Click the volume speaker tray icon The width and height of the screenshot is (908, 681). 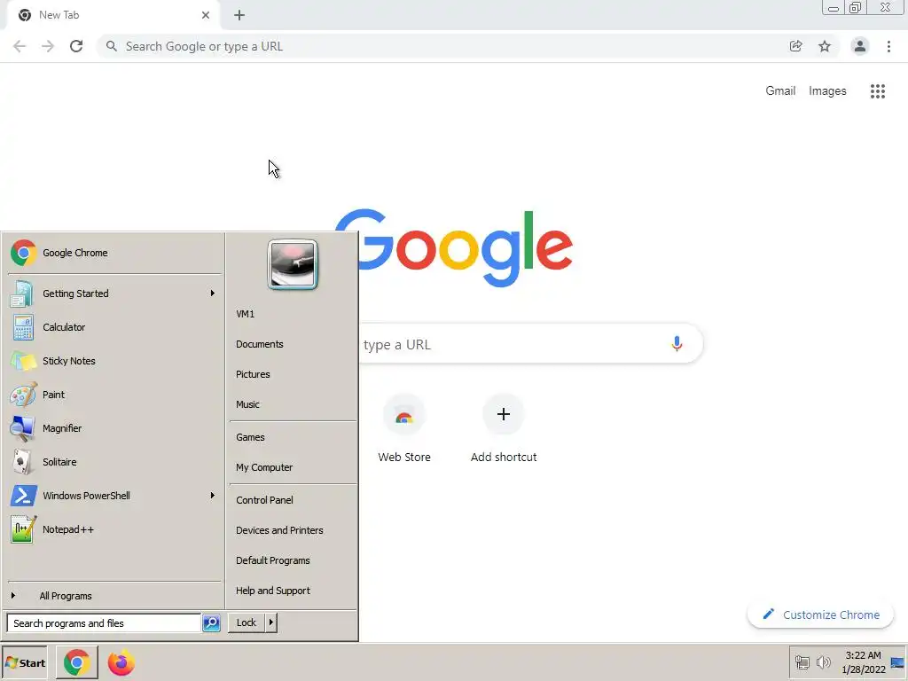(x=824, y=662)
